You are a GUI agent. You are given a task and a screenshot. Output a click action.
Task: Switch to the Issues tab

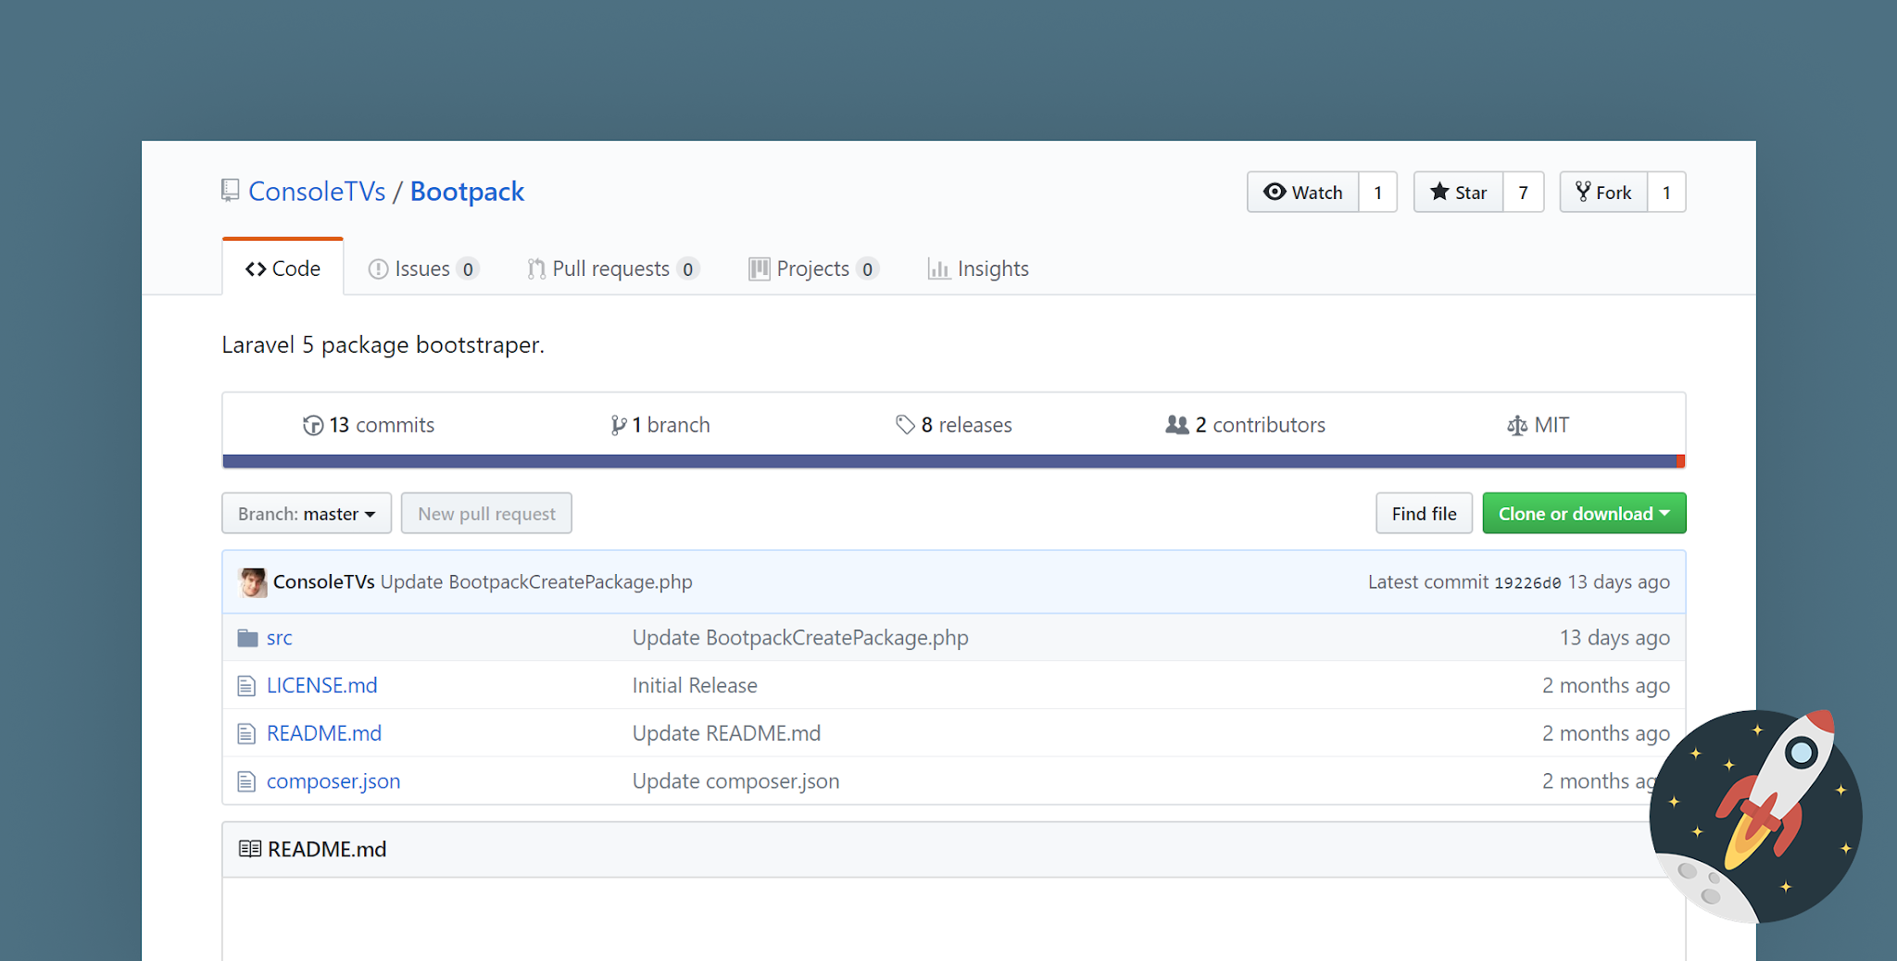click(423, 268)
